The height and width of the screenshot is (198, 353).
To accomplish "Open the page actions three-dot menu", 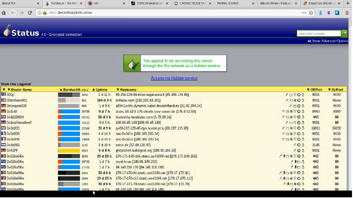I will coord(304,13).
